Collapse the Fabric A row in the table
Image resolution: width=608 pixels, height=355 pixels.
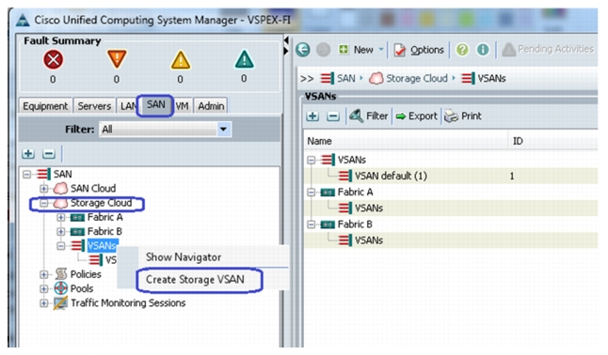pyautogui.click(x=311, y=193)
